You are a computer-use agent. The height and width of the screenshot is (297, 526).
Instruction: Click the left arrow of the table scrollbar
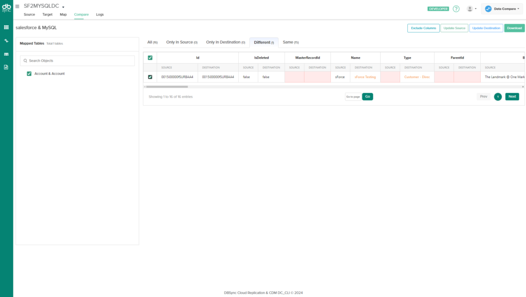point(145,87)
